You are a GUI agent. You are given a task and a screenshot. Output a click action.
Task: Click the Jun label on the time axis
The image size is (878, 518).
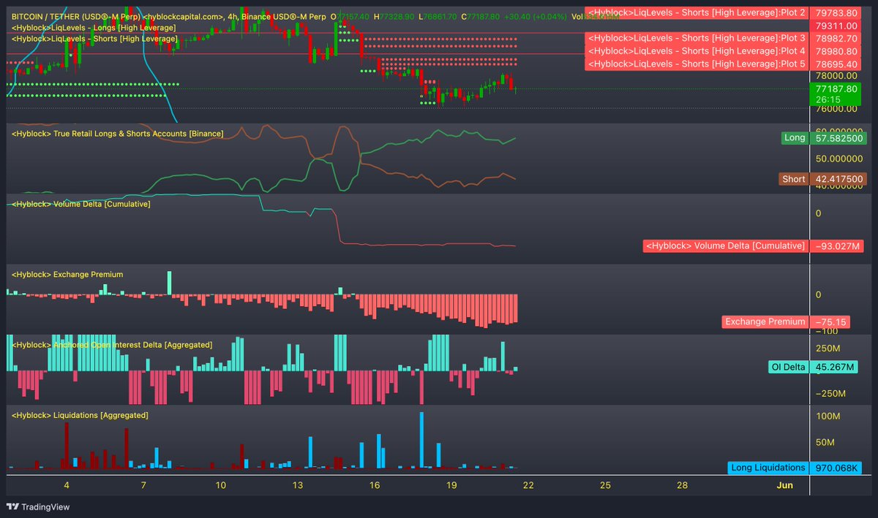[784, 485]
